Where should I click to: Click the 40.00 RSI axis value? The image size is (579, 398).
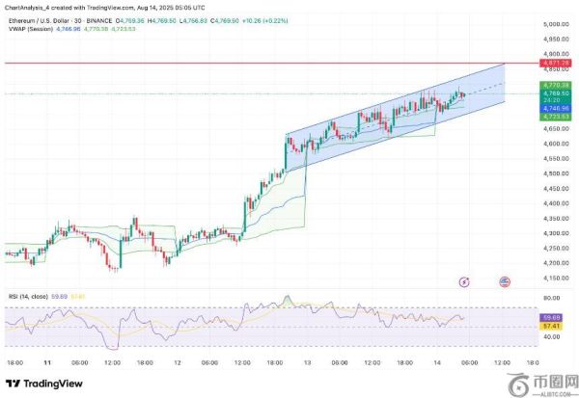tap(552, 336)
